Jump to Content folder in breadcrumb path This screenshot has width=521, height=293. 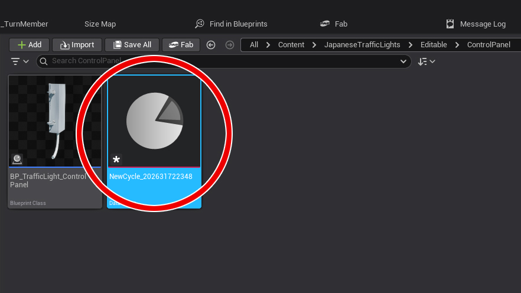(291, 45)
